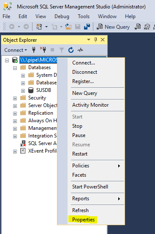Collapse the Databases folder

(x=15, y=68)
